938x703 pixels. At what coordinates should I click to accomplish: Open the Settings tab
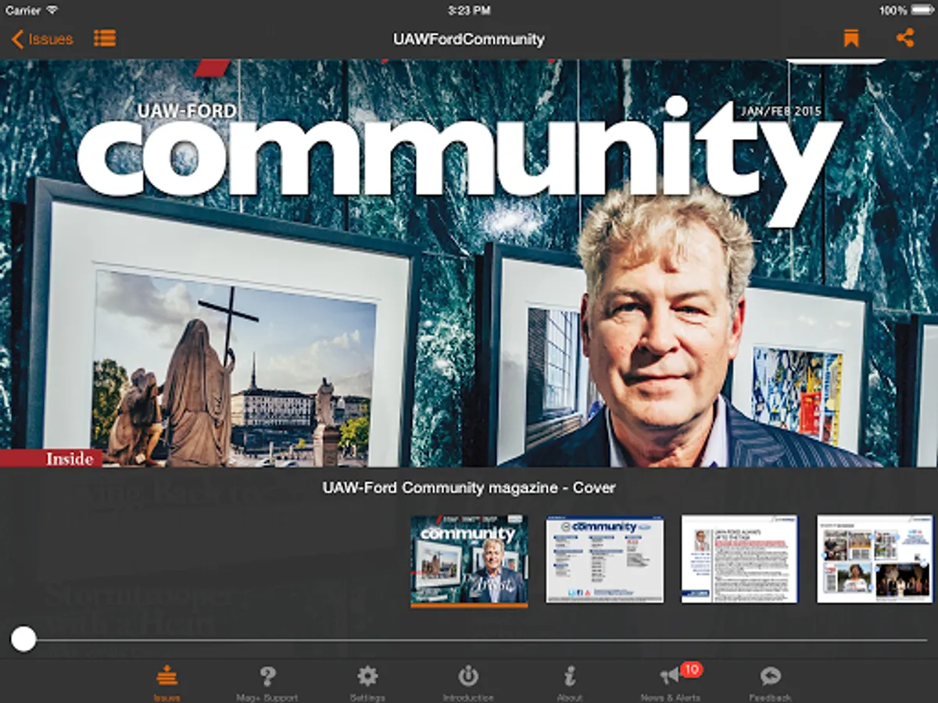(x=367, y=684)
